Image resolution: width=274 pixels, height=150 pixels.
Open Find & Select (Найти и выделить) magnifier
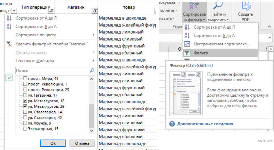[x=219, y=5]
